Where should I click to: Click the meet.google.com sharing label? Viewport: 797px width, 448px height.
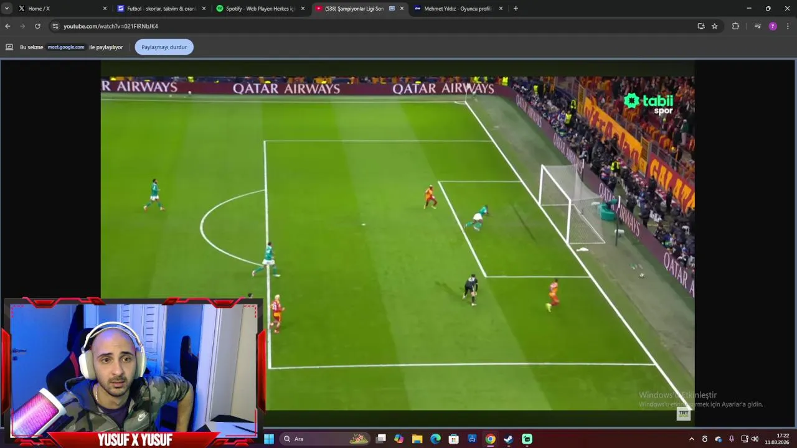tap(66, 47)
